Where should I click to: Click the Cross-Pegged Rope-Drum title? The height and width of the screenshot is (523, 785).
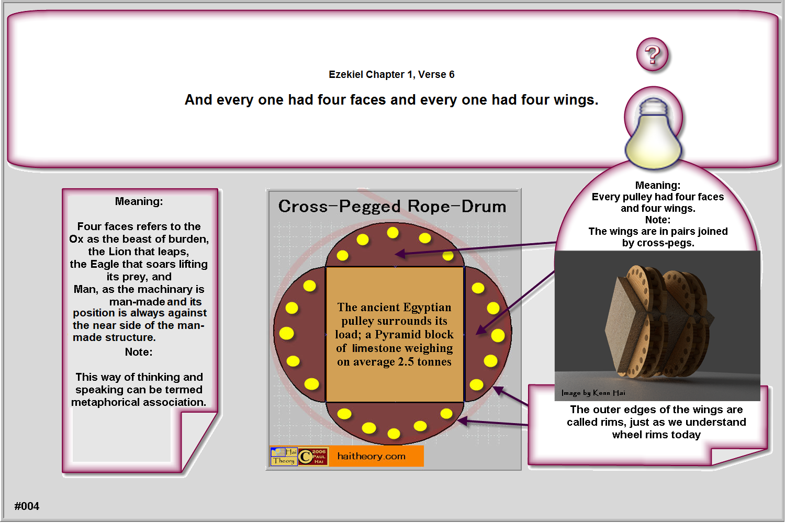(392, 207)
